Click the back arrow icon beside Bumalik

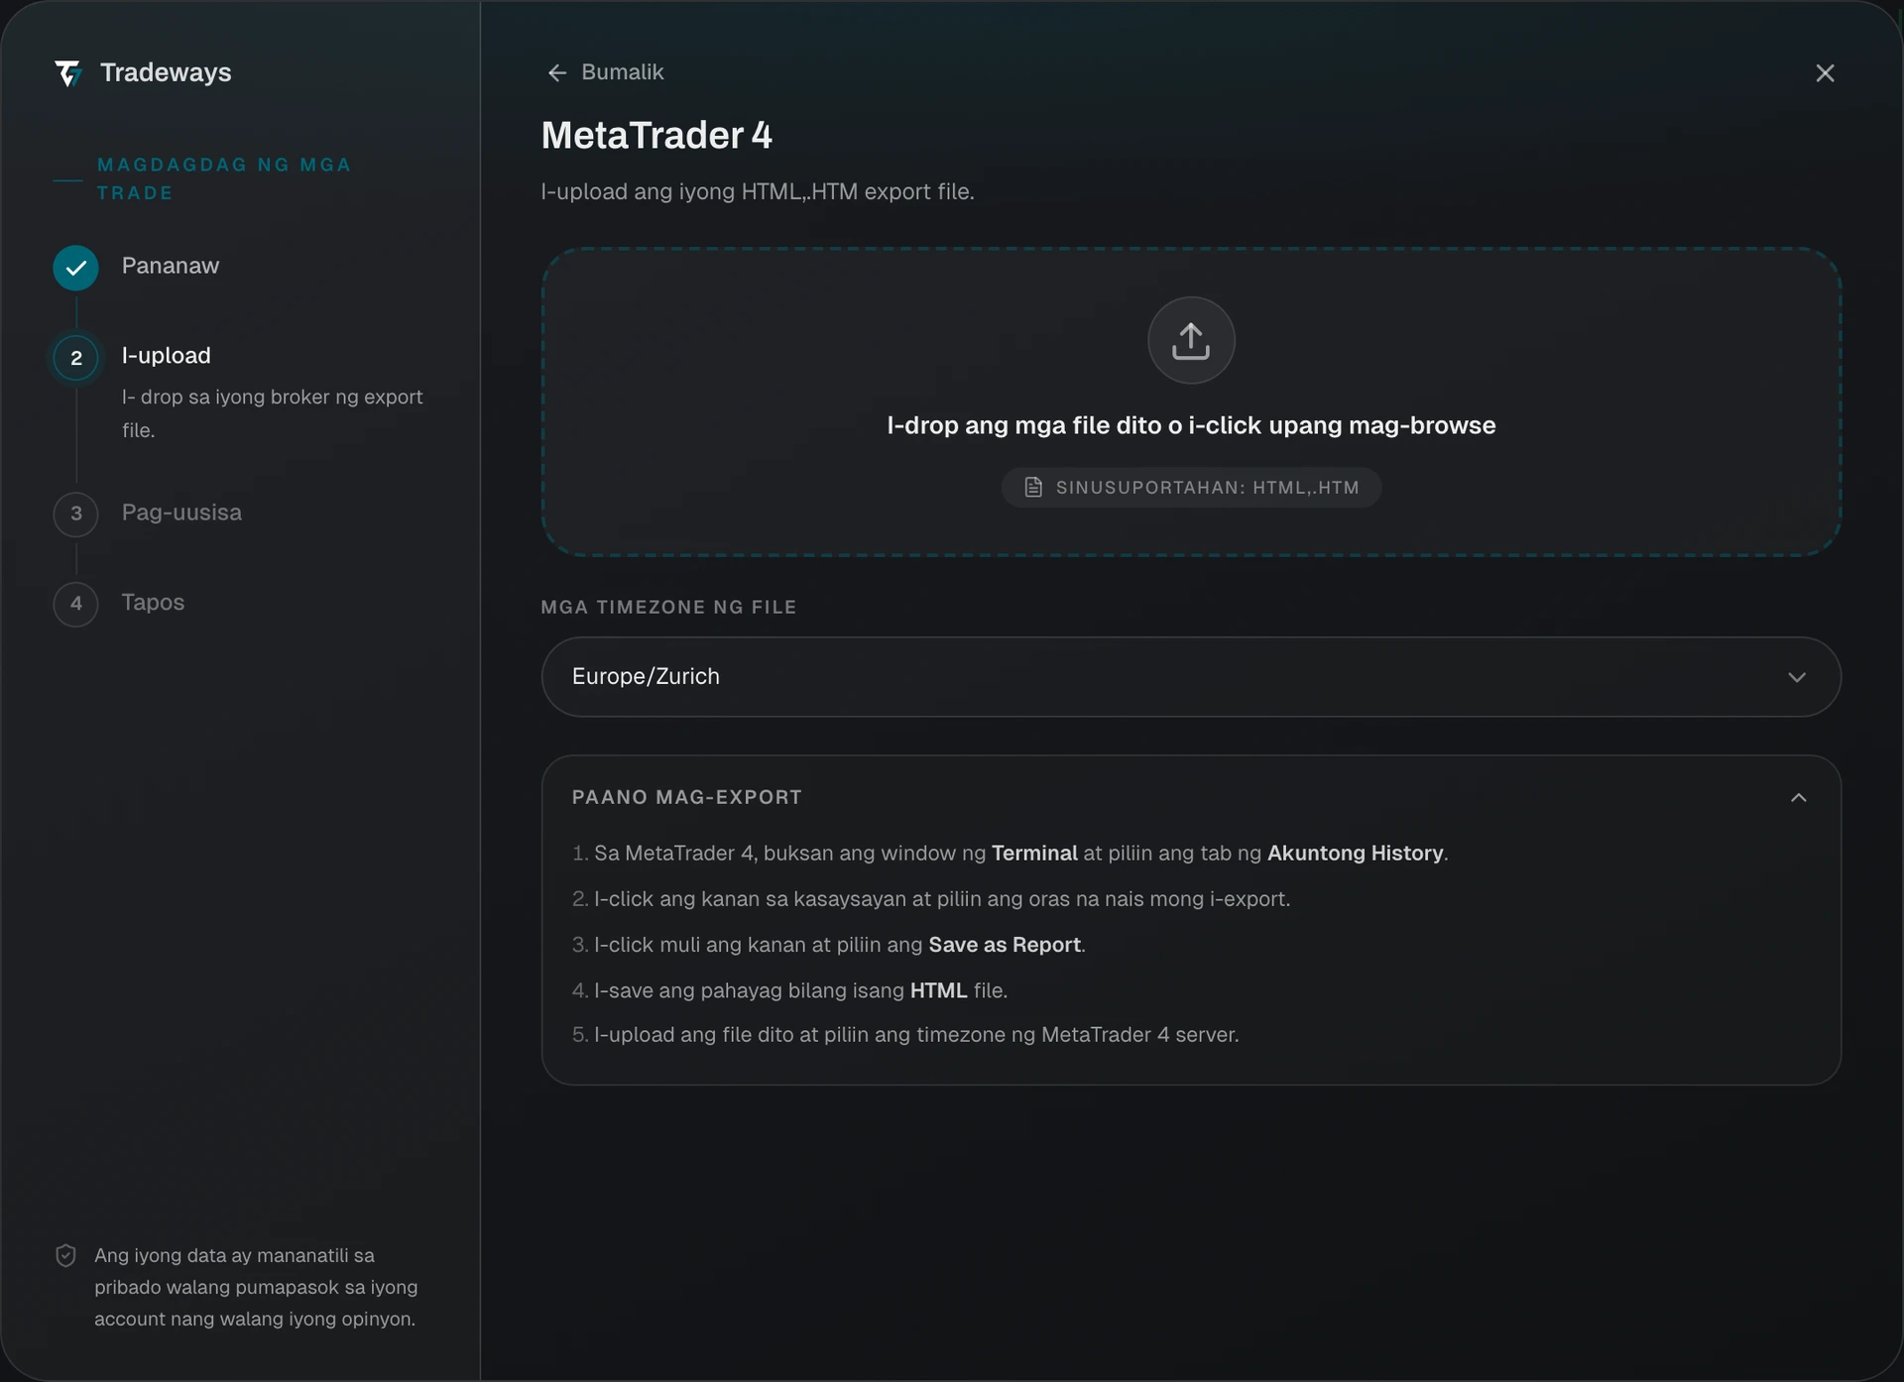[557, 73]
